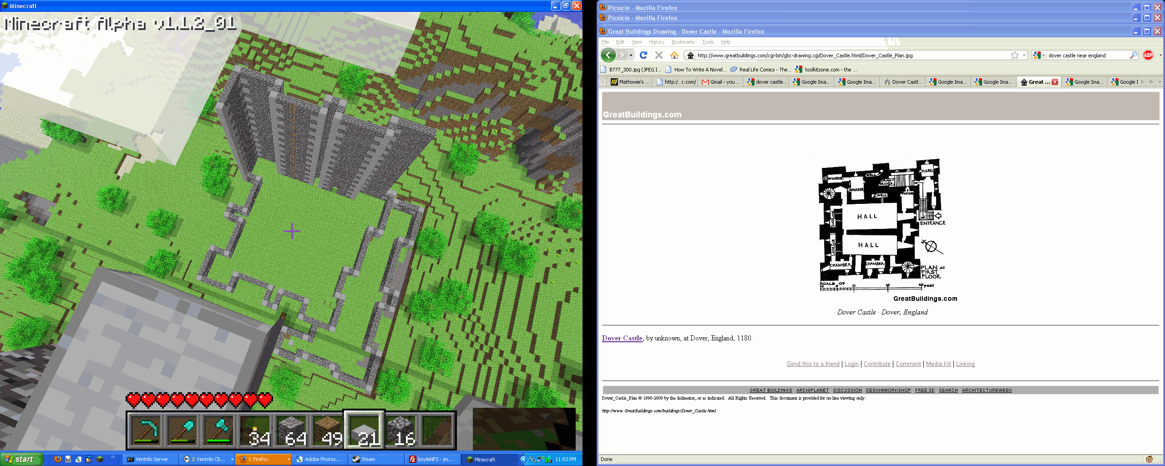This screenshot has width=1165, height=466.
Task: Open B777_300.jpg bookmark toolbar item
Action: tap(631, 70)
